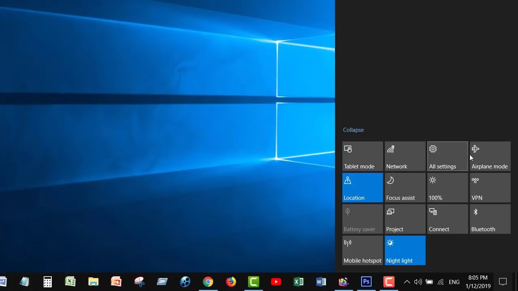Screen dimensions: 518x291
Task: Enable Airplane mode
Action: click(490, 156)
